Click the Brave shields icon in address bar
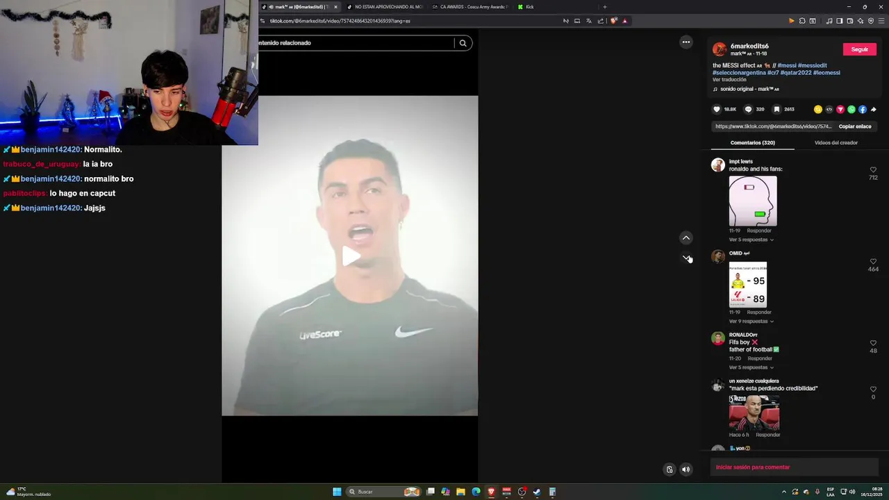This screenshot has height=500, width=889. [614, 21]
